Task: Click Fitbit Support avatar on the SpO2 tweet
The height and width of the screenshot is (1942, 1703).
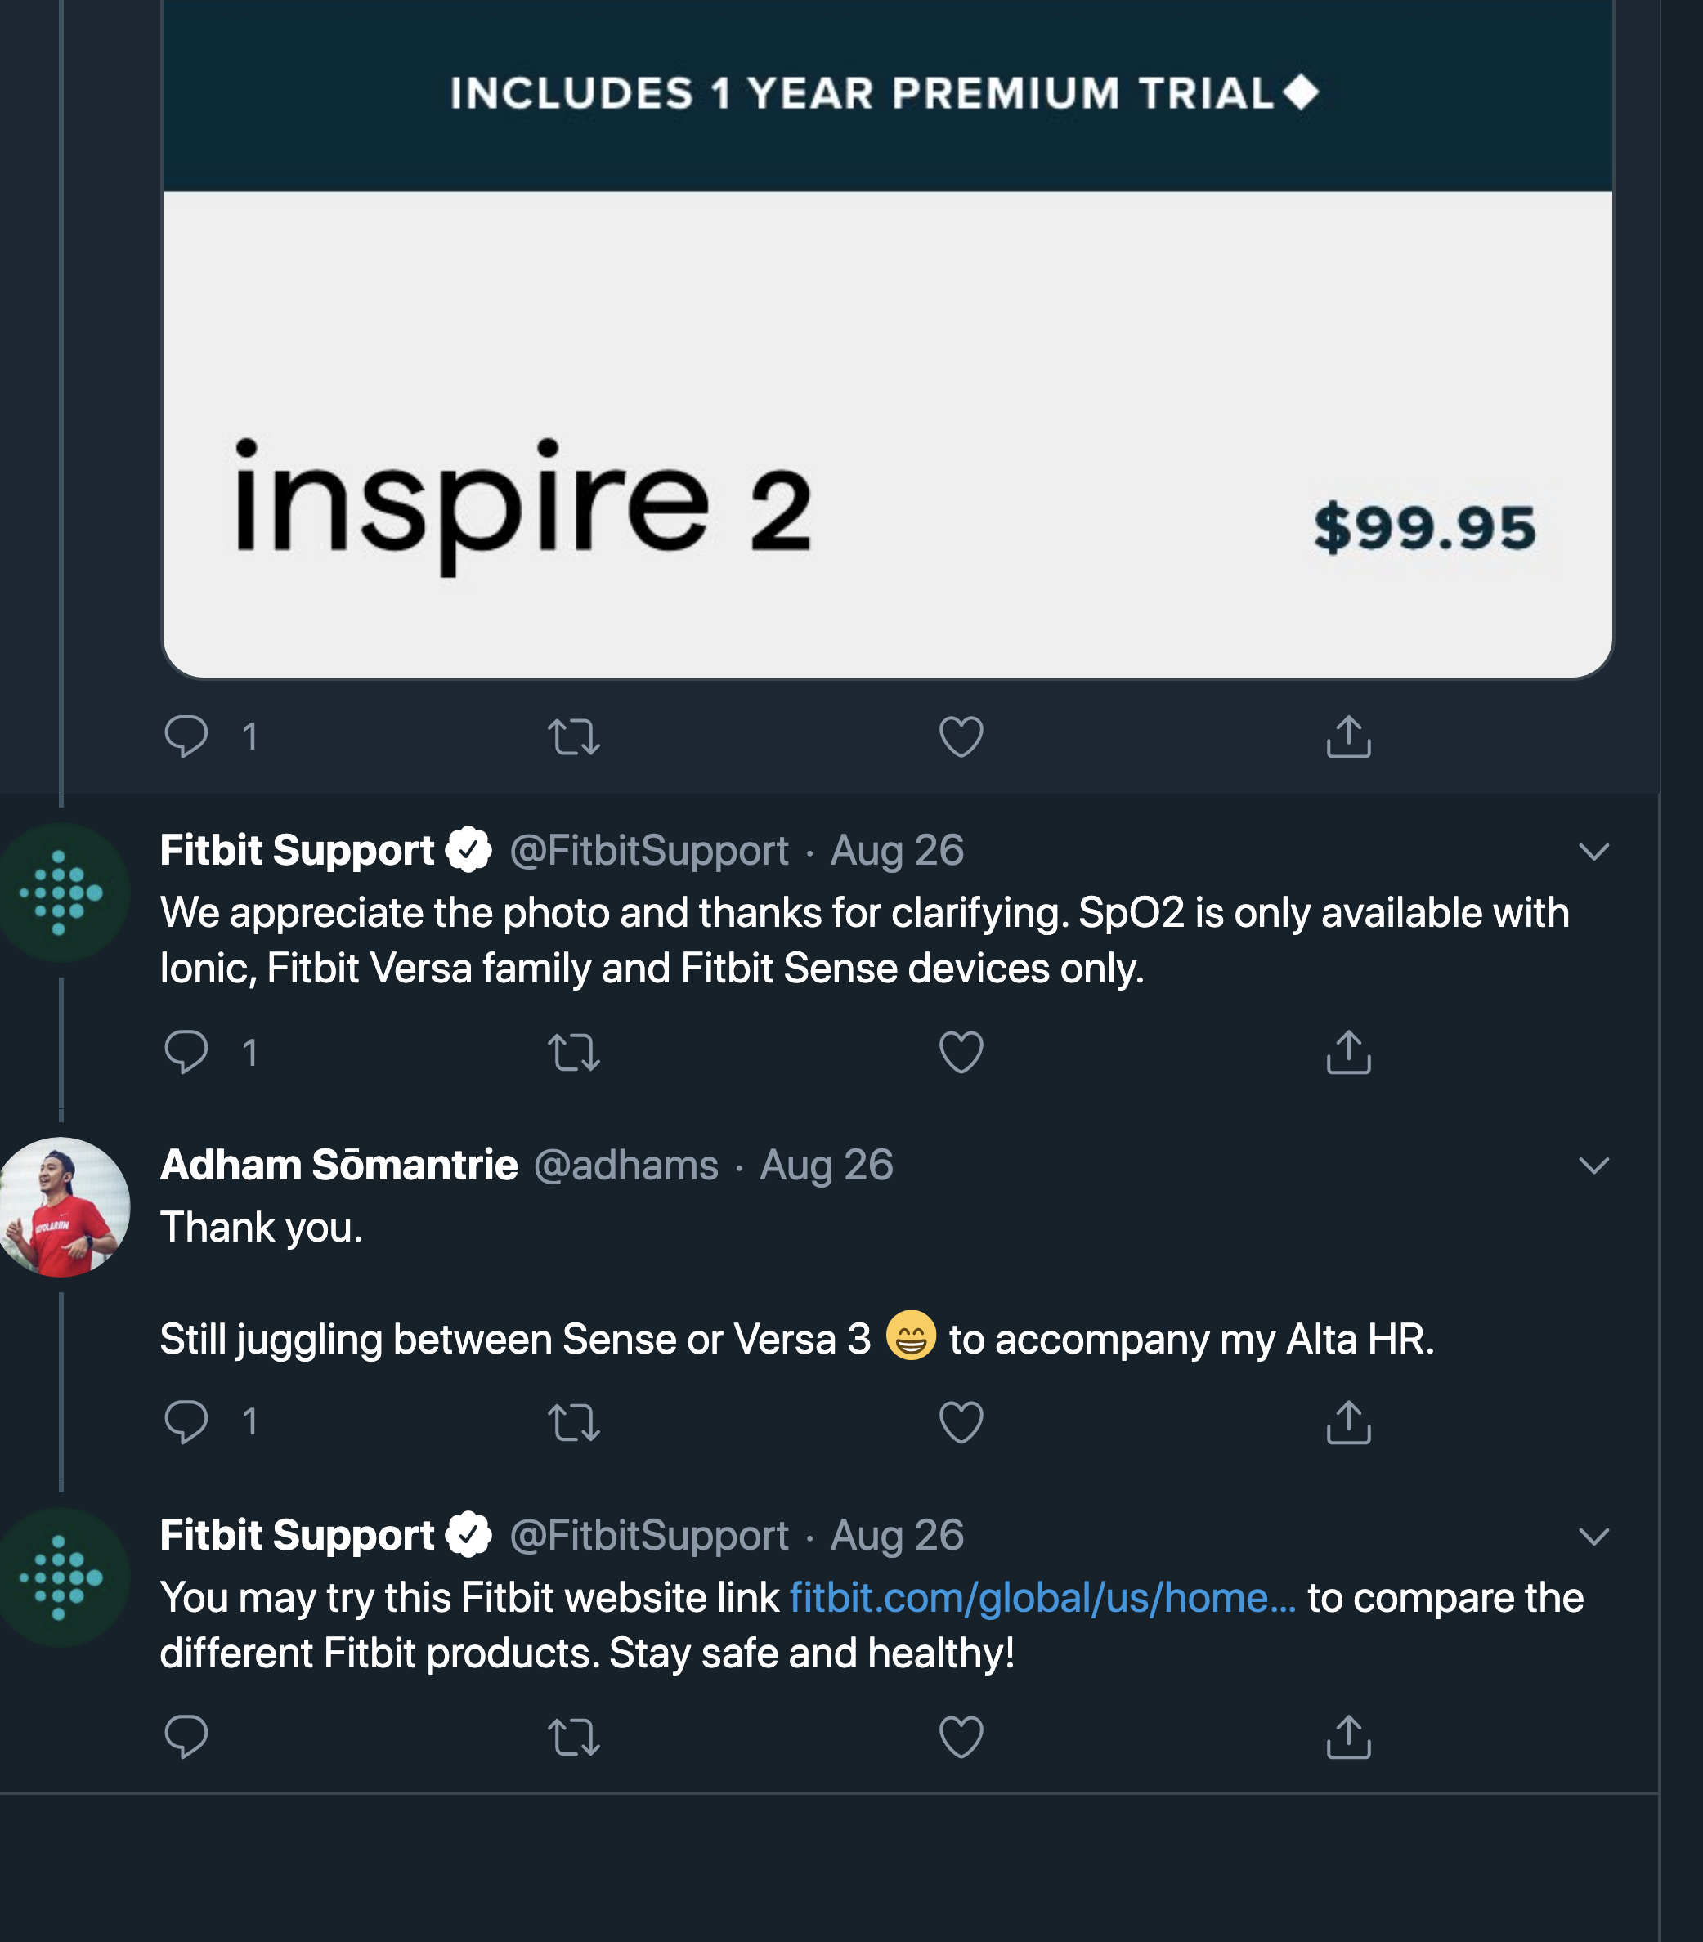Action: click(x=63, y=893)
